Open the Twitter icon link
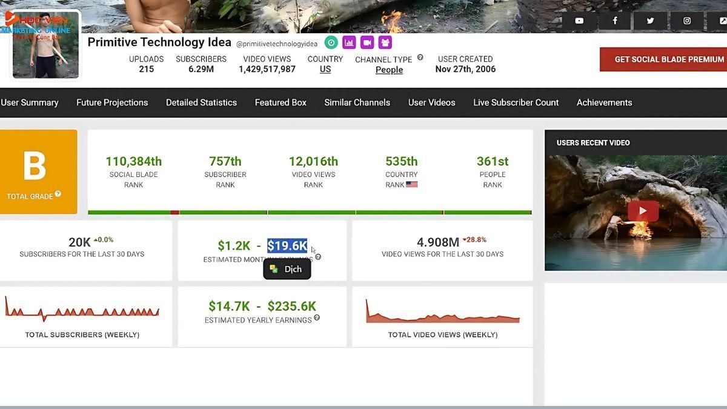This screenshot has height=409, width=727. coord(650,21)
